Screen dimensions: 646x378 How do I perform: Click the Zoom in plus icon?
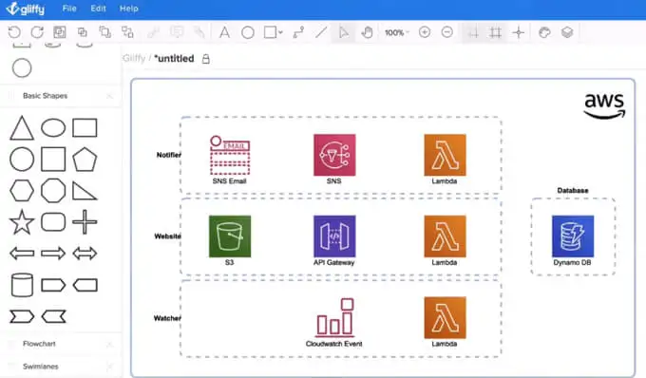tap(425, 32)
